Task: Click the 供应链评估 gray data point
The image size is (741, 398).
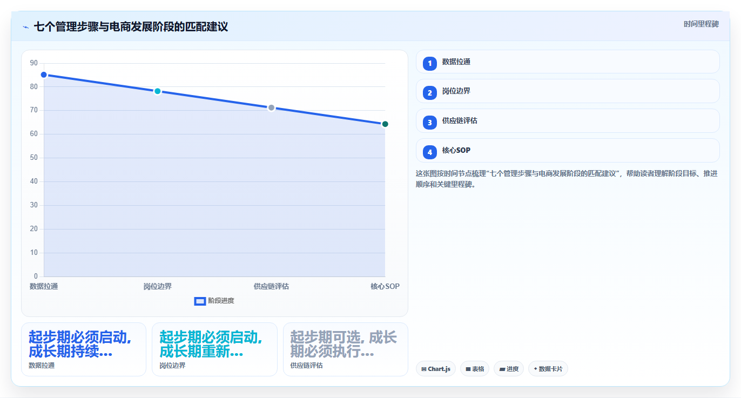Action: point(272,107)
